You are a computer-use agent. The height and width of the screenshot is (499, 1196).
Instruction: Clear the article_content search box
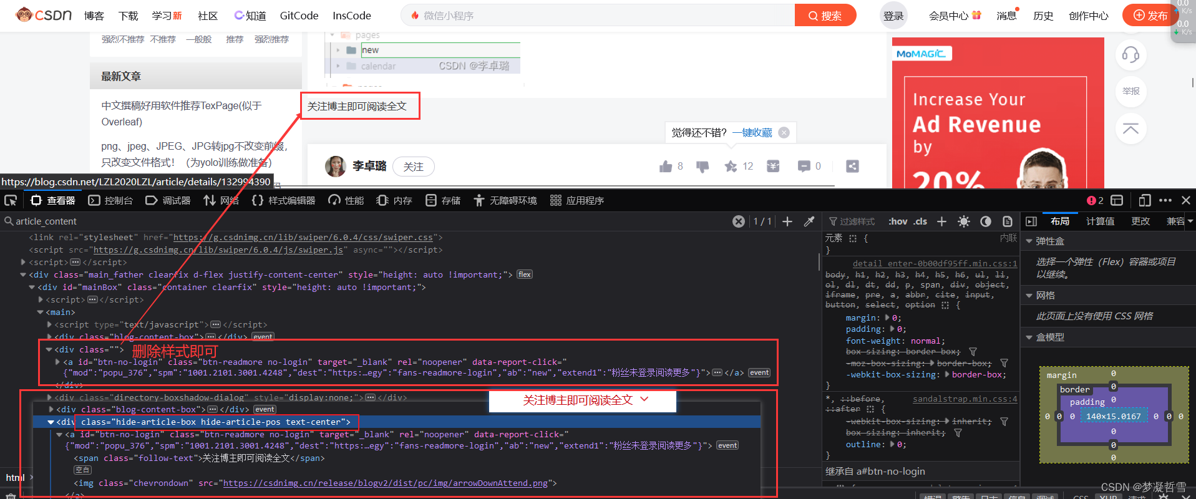(x=739, y=221)
